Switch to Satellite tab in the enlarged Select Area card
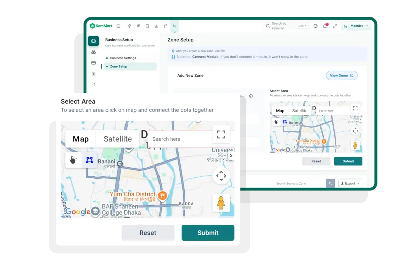 coord(118,139)
